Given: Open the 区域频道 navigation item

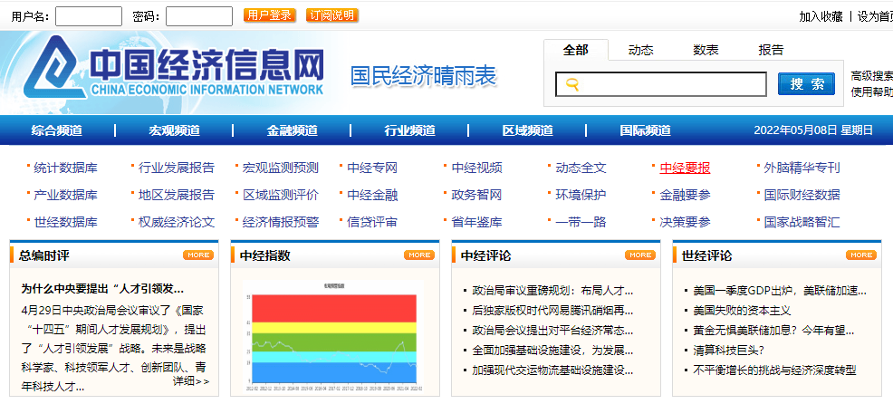Looking at the screenshot, I should coord(527,130).
